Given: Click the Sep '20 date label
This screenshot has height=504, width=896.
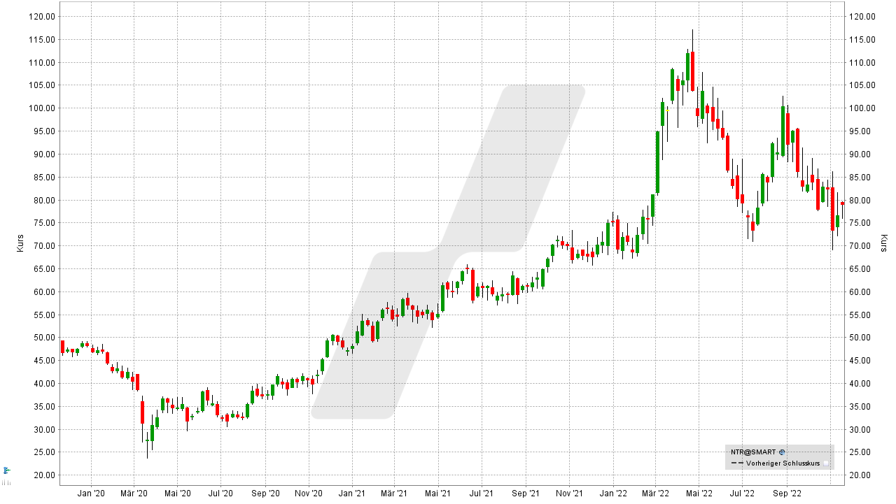Looking at the screenshot, I should (x=265, y=494).
